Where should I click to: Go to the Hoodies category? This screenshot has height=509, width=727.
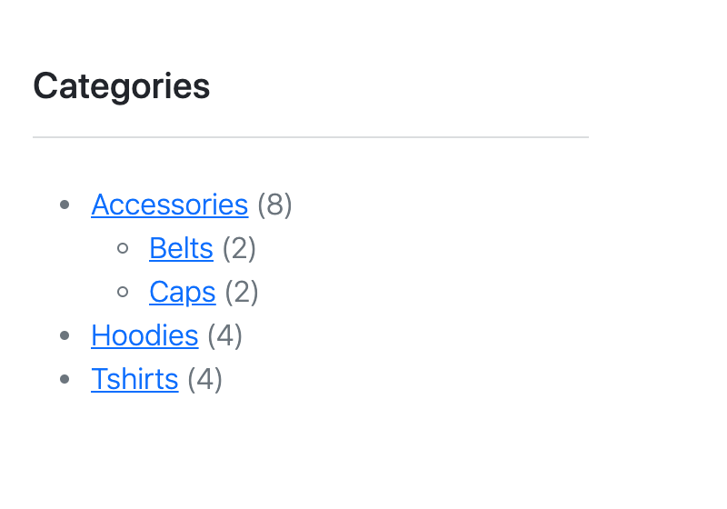tap(144, 335)
